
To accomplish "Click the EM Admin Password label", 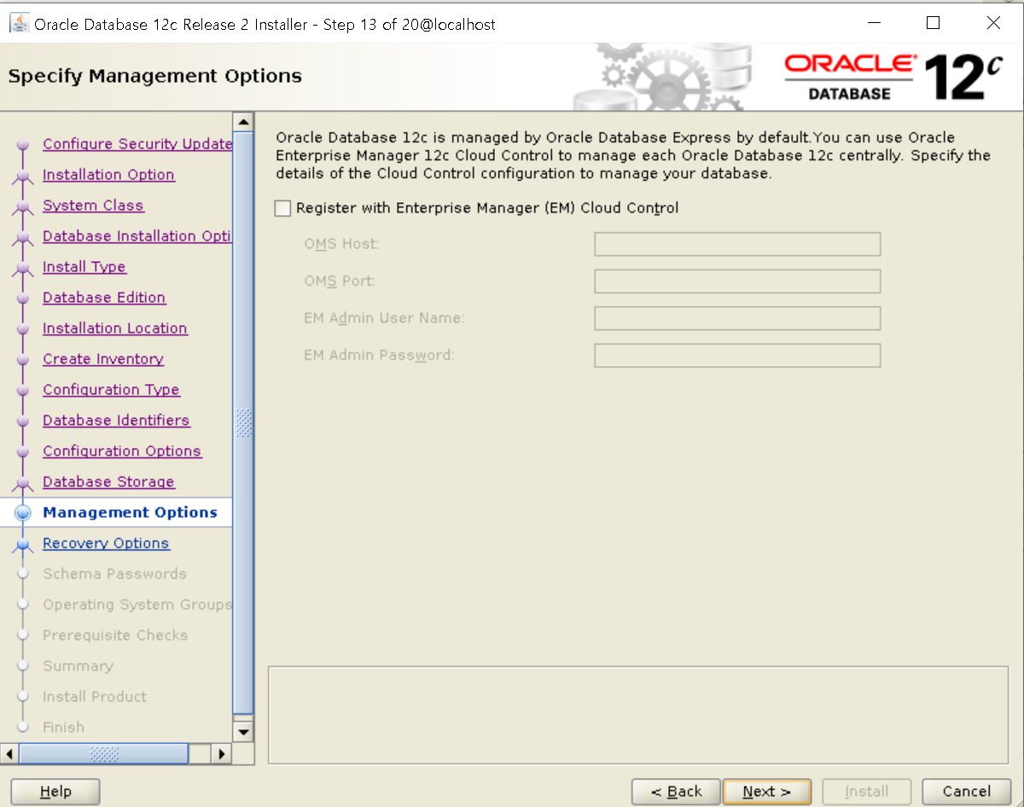I will 379,356.
